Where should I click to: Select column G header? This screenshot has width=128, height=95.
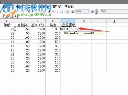[68, 21]
